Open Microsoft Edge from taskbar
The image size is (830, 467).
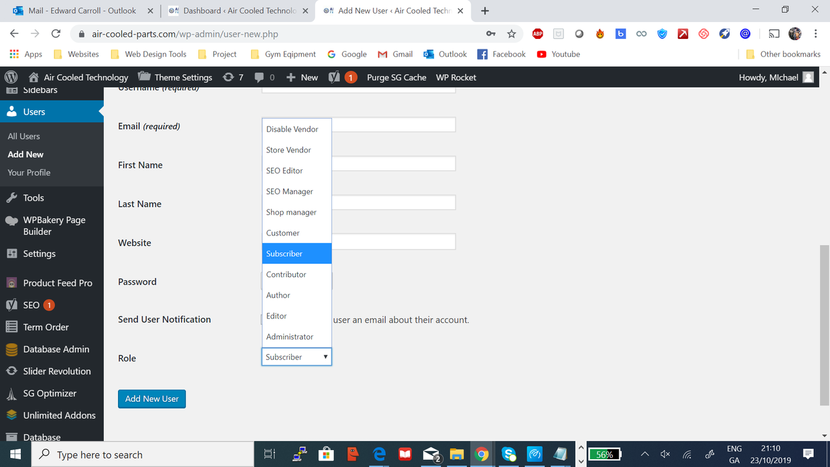(x=379, y=454)
